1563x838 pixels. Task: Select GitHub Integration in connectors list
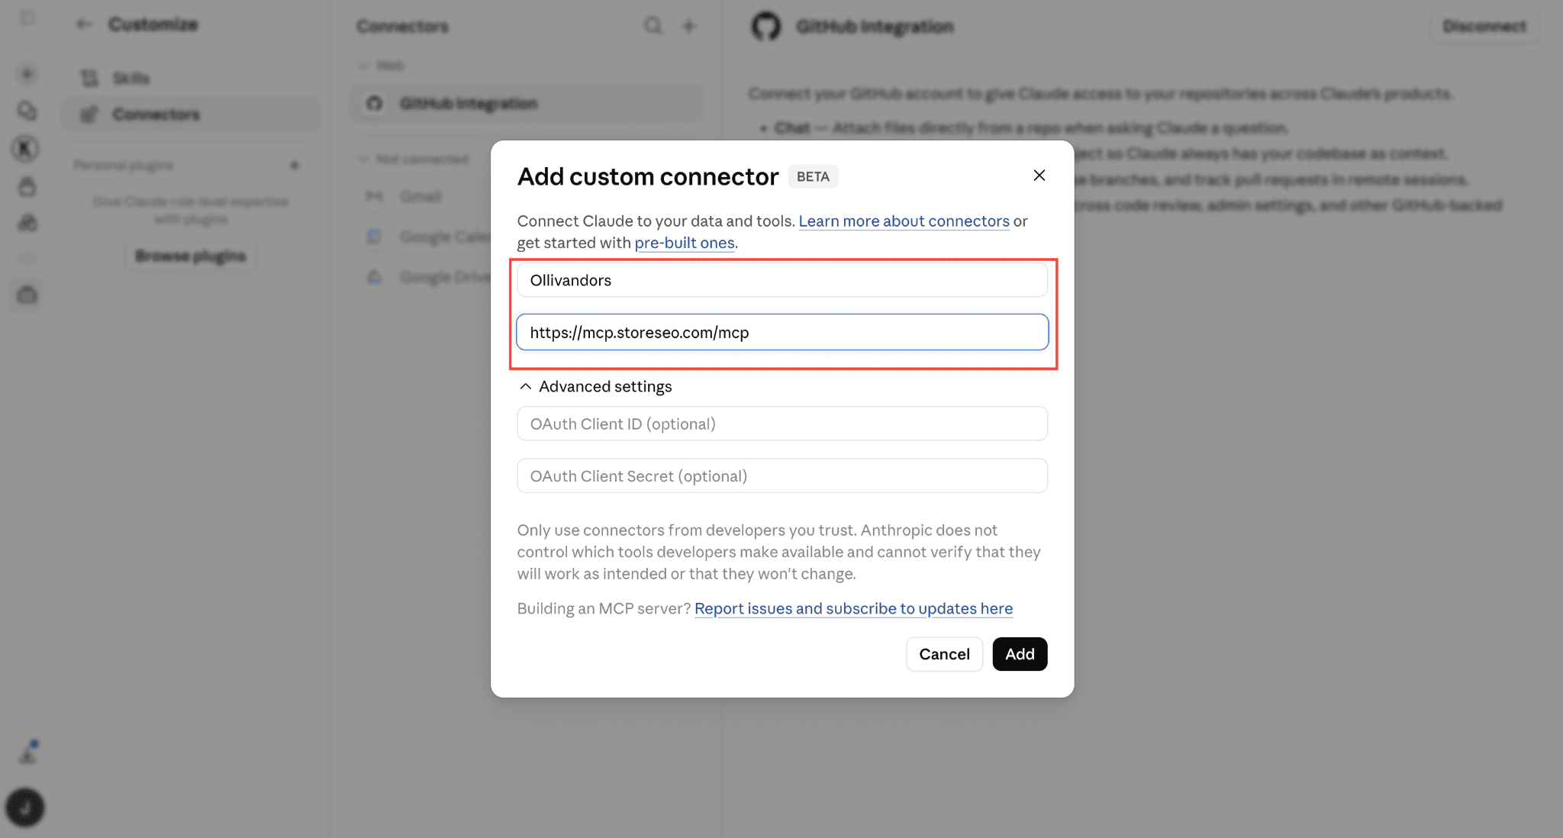(527, 103)
